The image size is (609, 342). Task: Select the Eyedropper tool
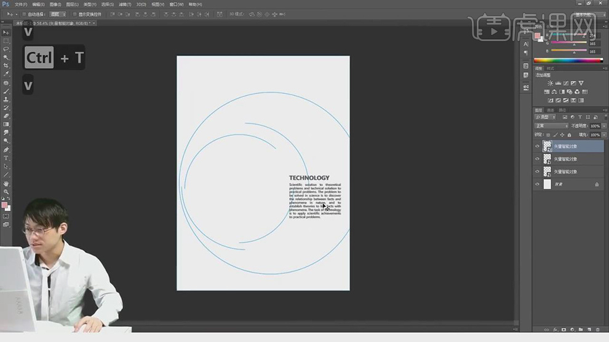pyautogui.click(x=6, y=74)
